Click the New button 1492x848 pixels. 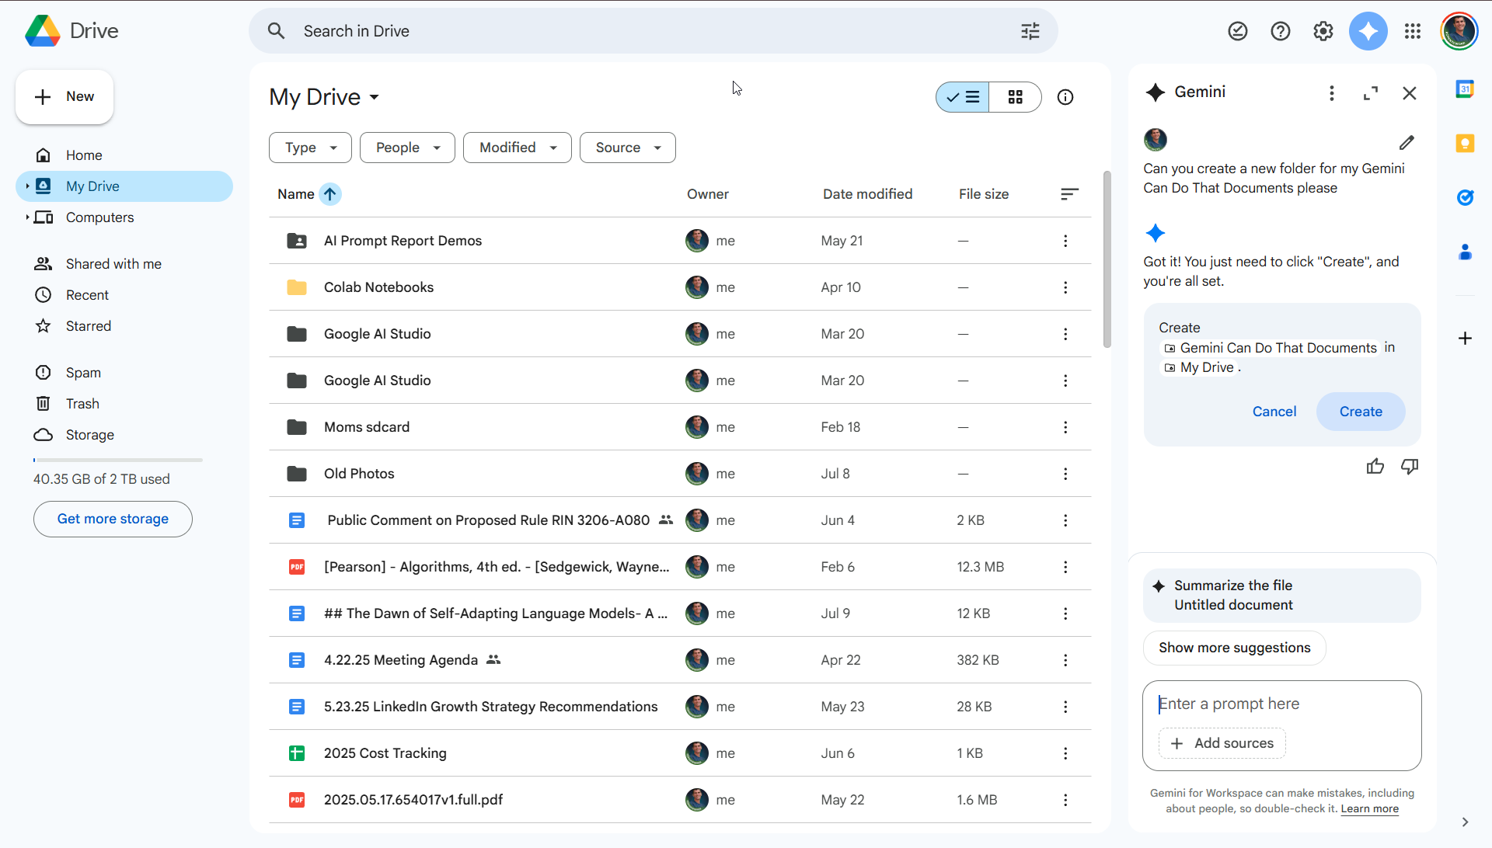point(64,97)
